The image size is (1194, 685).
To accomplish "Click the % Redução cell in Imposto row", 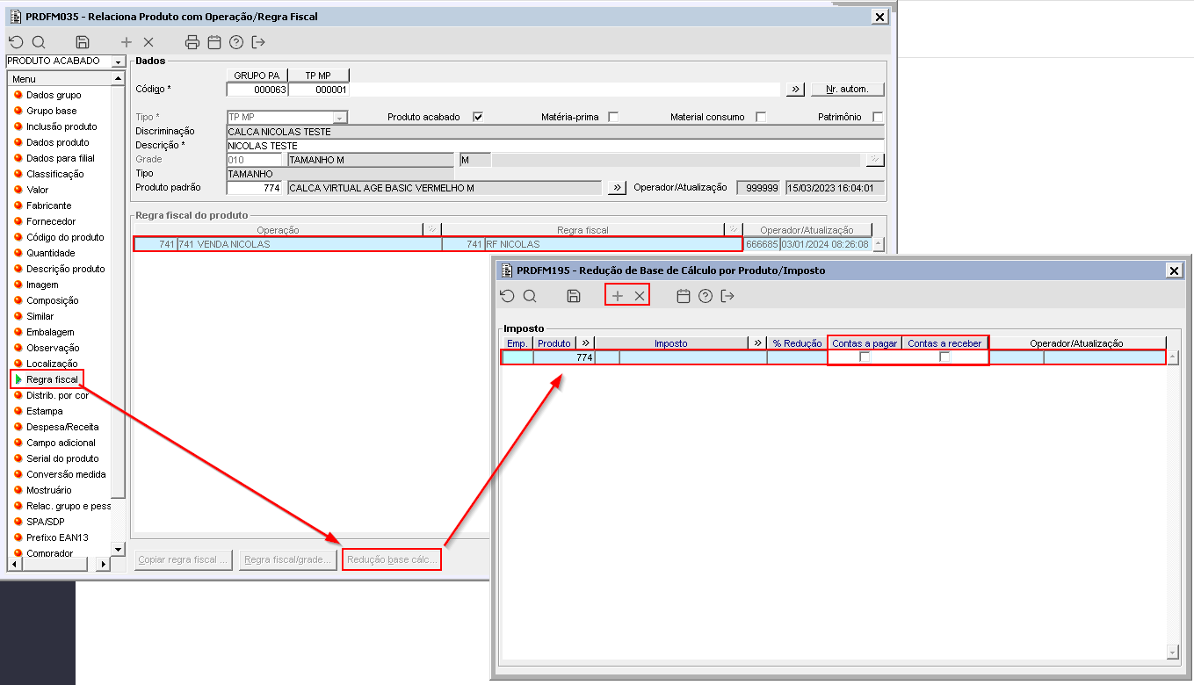I will (x=798, y=357).
